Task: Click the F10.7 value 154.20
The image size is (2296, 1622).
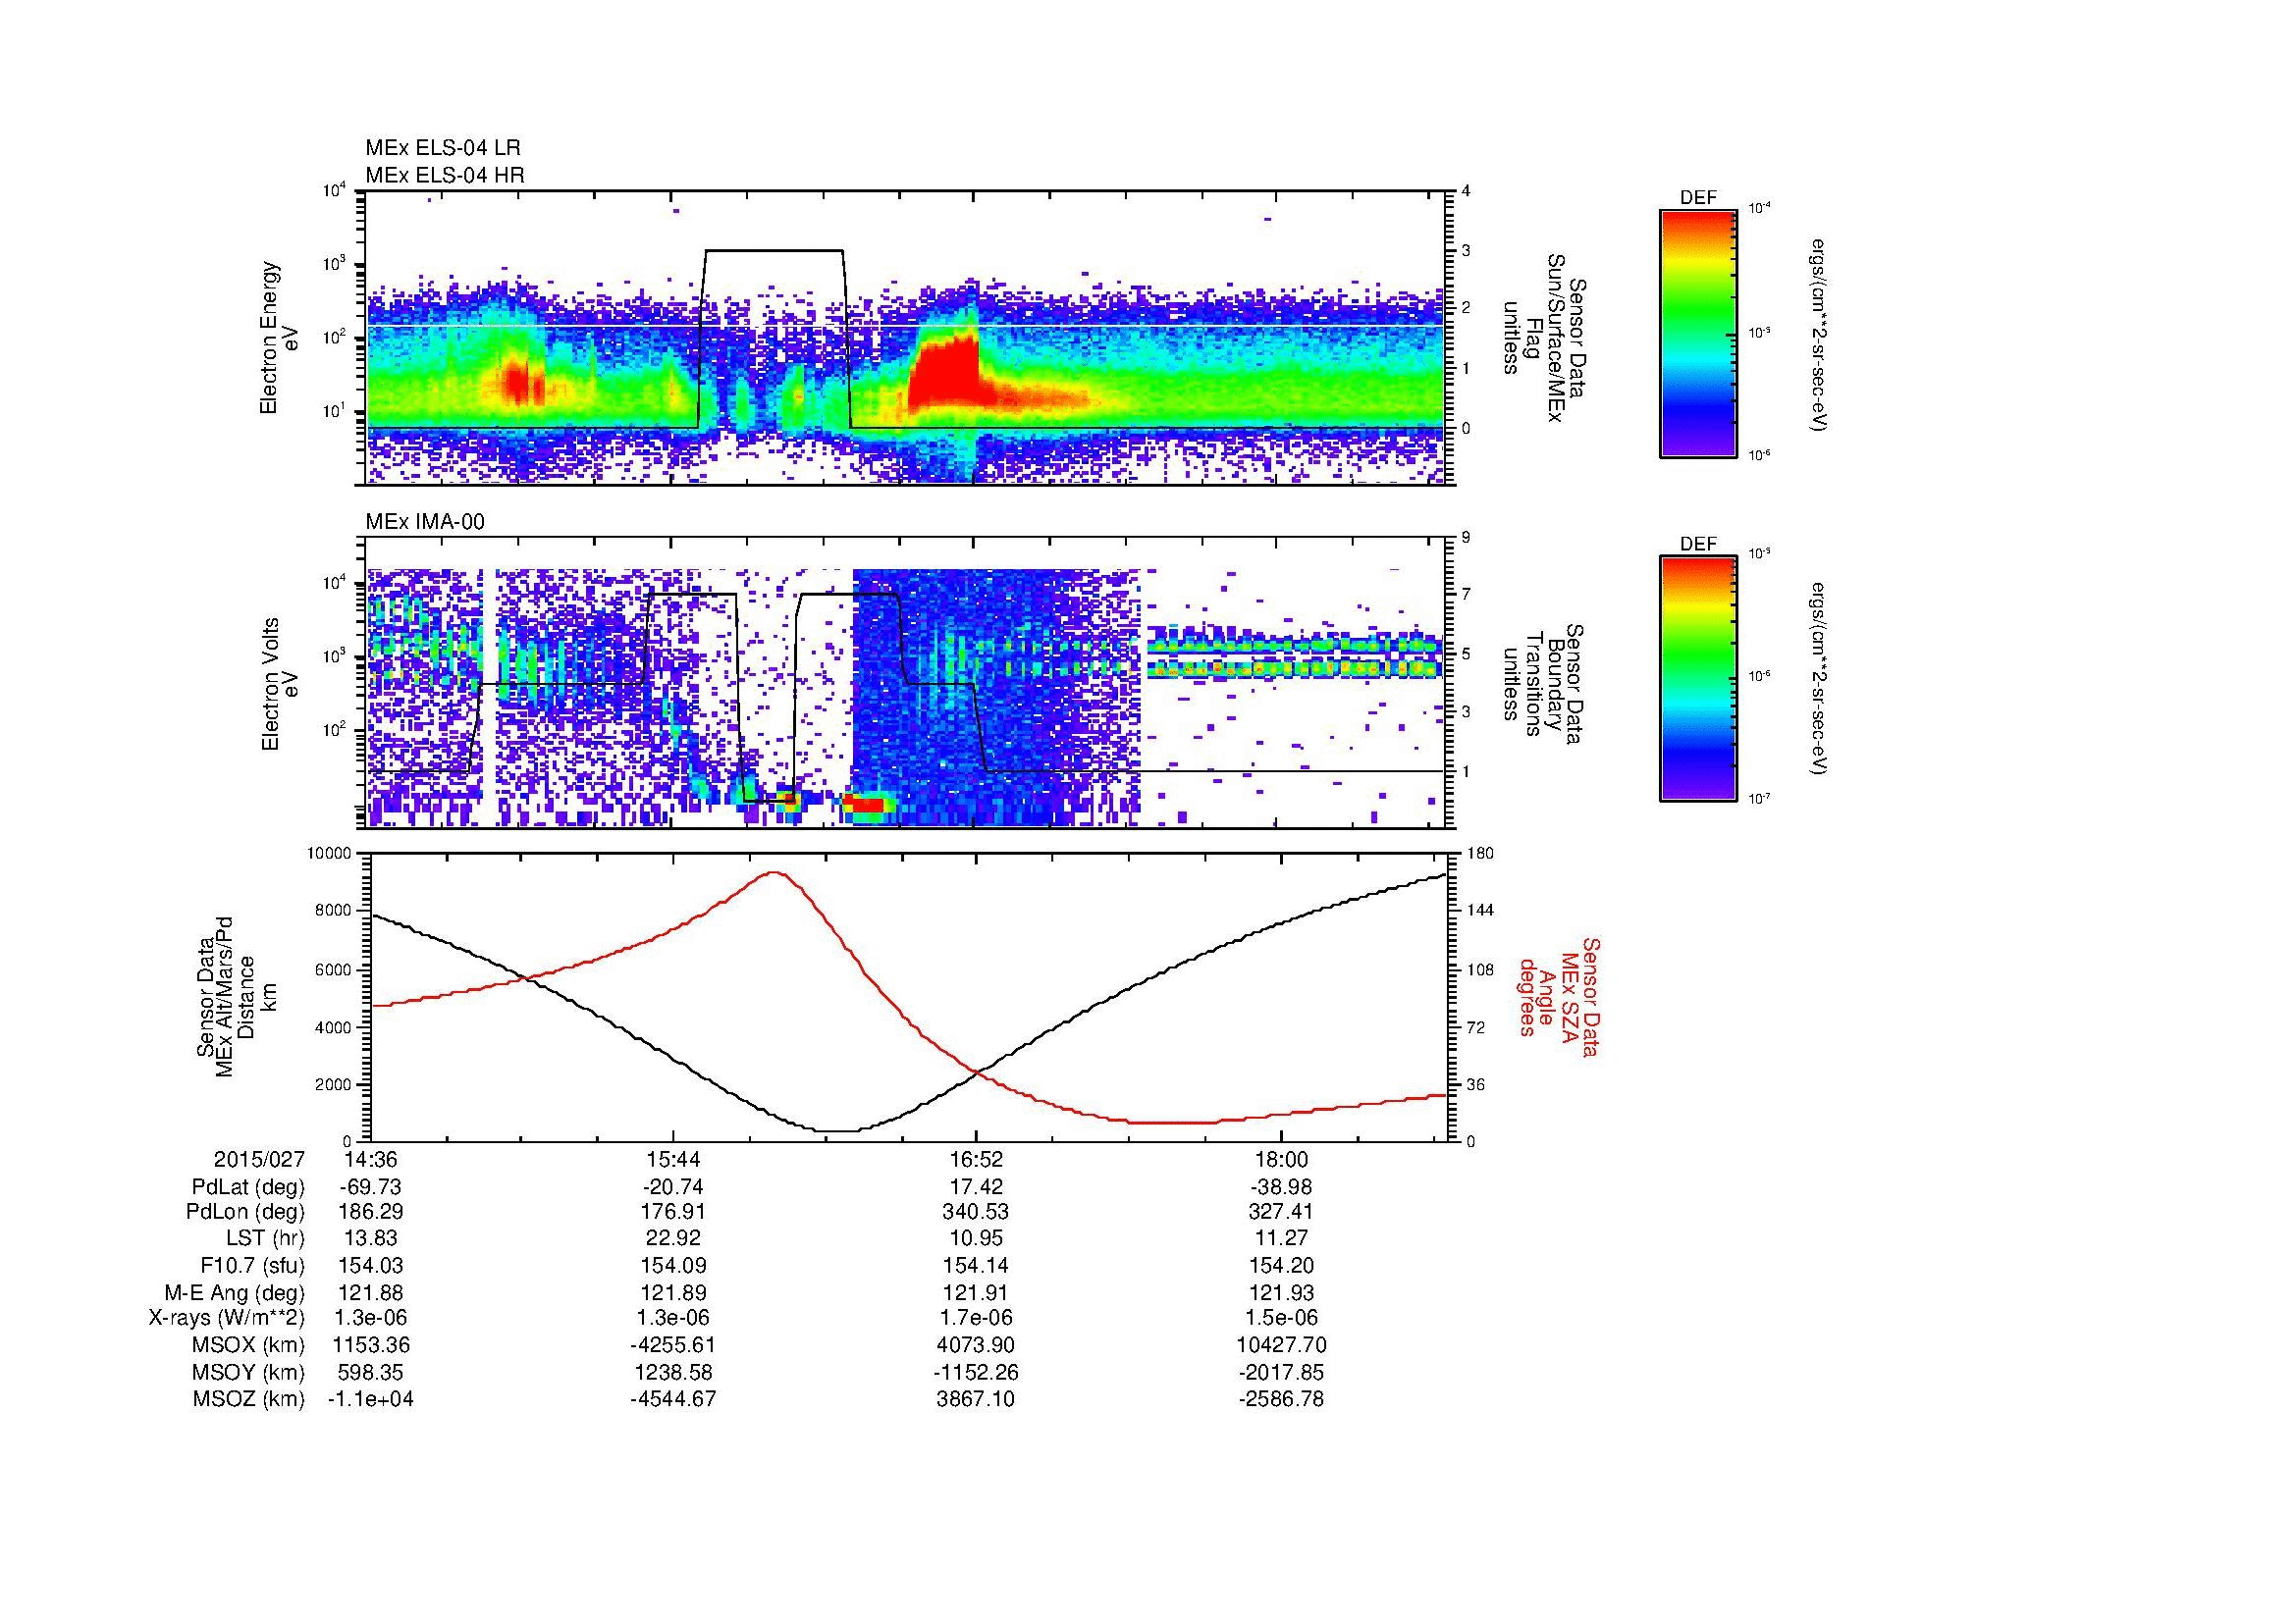Action: (1281, 1266)
